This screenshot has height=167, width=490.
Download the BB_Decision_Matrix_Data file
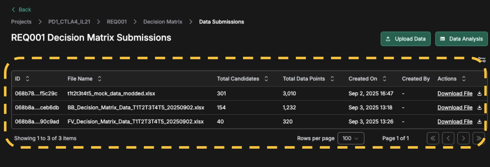tap(455, 108)
